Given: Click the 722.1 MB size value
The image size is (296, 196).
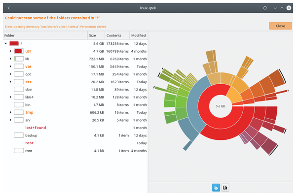Looking at the screenshot, I should click(x=96, y=59).
